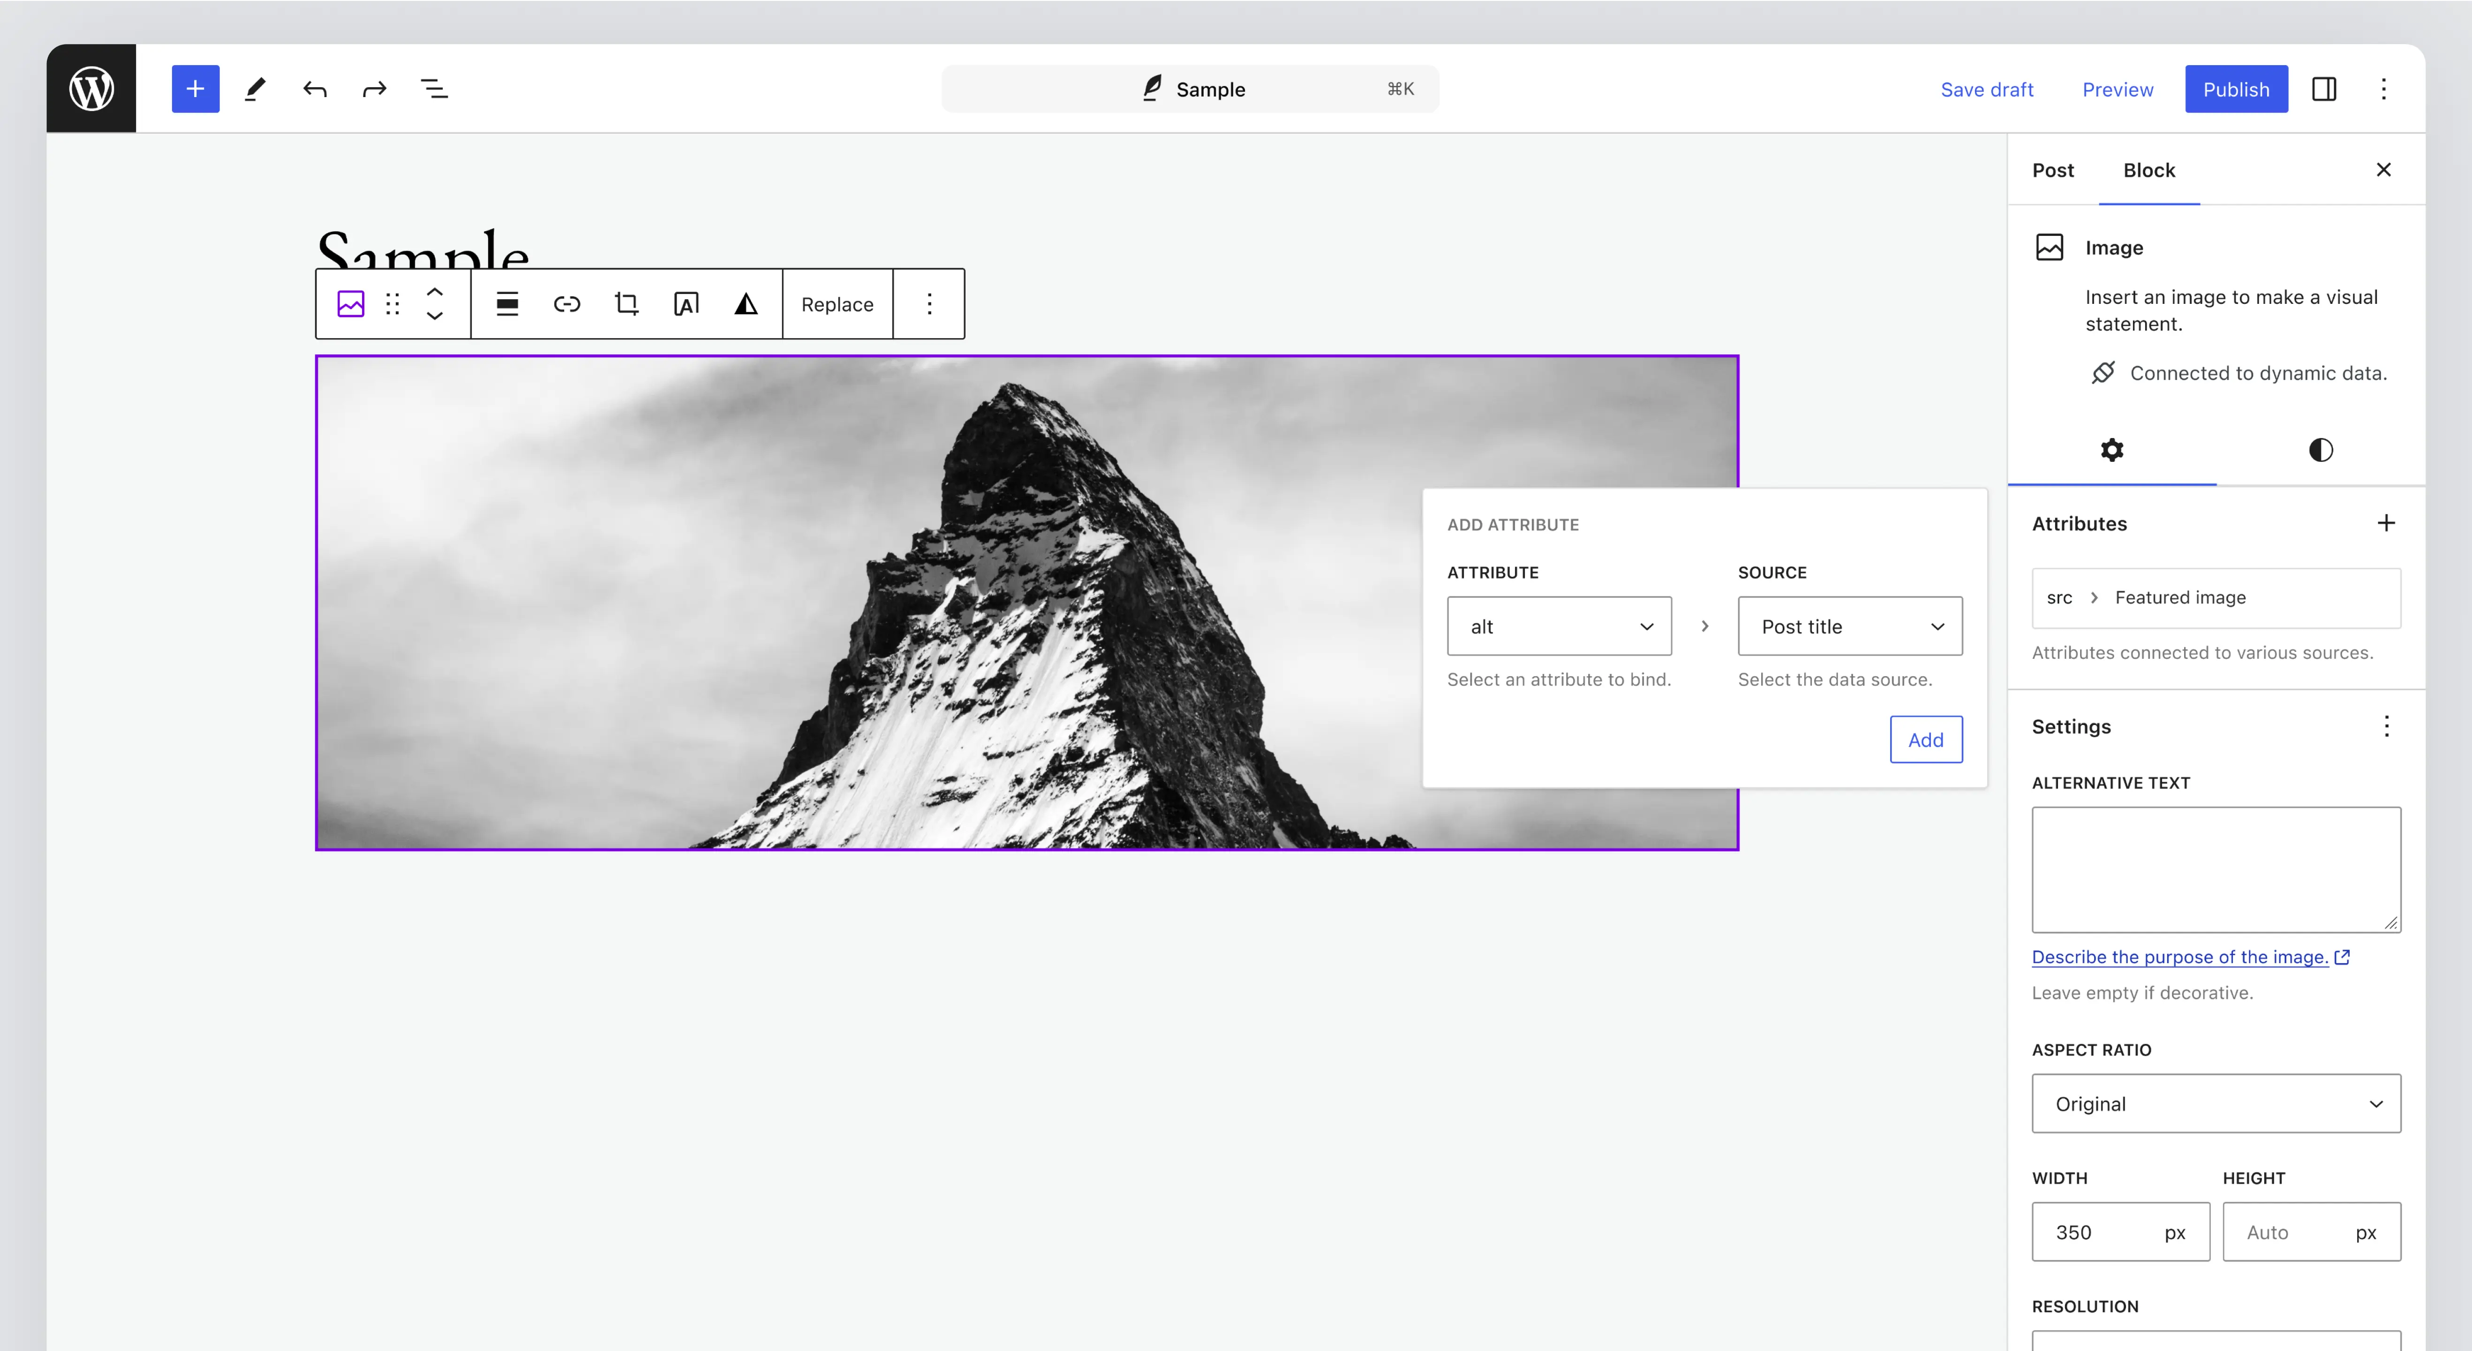Open the Post title source dropdown
Viewport: 2472px width, 1351px height.
1849,626
